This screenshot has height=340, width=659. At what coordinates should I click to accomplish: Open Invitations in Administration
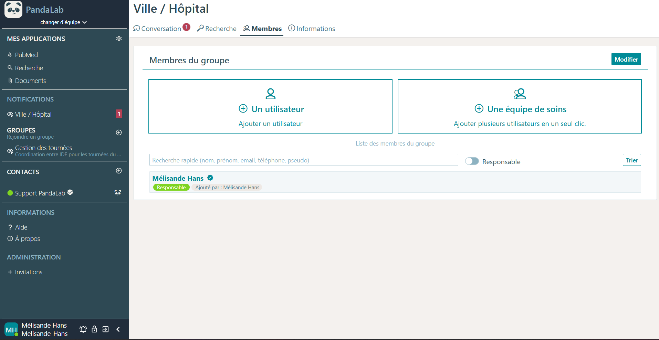pos(25,272)
